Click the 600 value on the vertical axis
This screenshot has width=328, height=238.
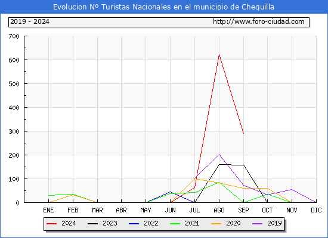tap(14, 60)
